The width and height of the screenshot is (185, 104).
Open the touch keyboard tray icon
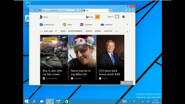click(125, 101)
